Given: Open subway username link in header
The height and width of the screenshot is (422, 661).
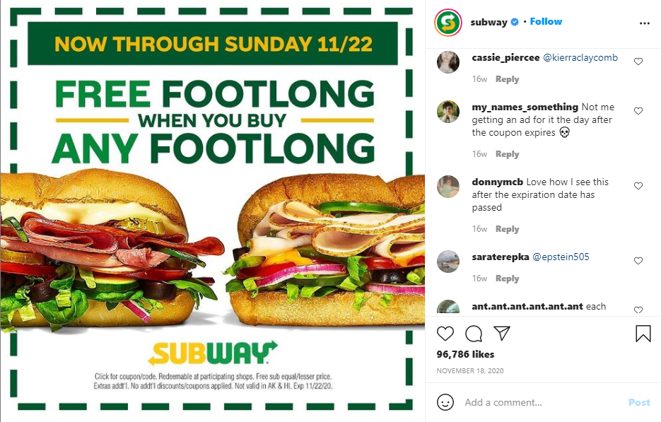Looking at the screenshot, I should pos(489,22).
